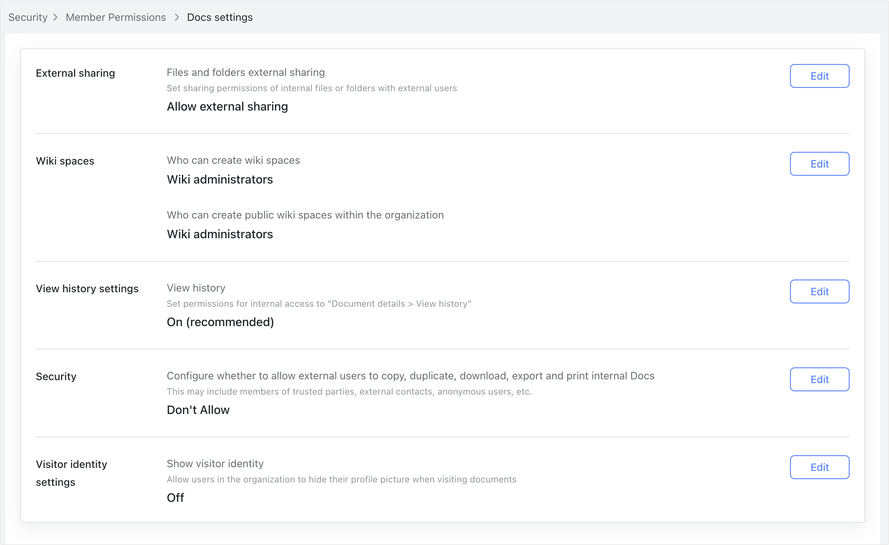Click the Allow external sharing value
The image size is (889, 545).
click(x=227, y=107)
